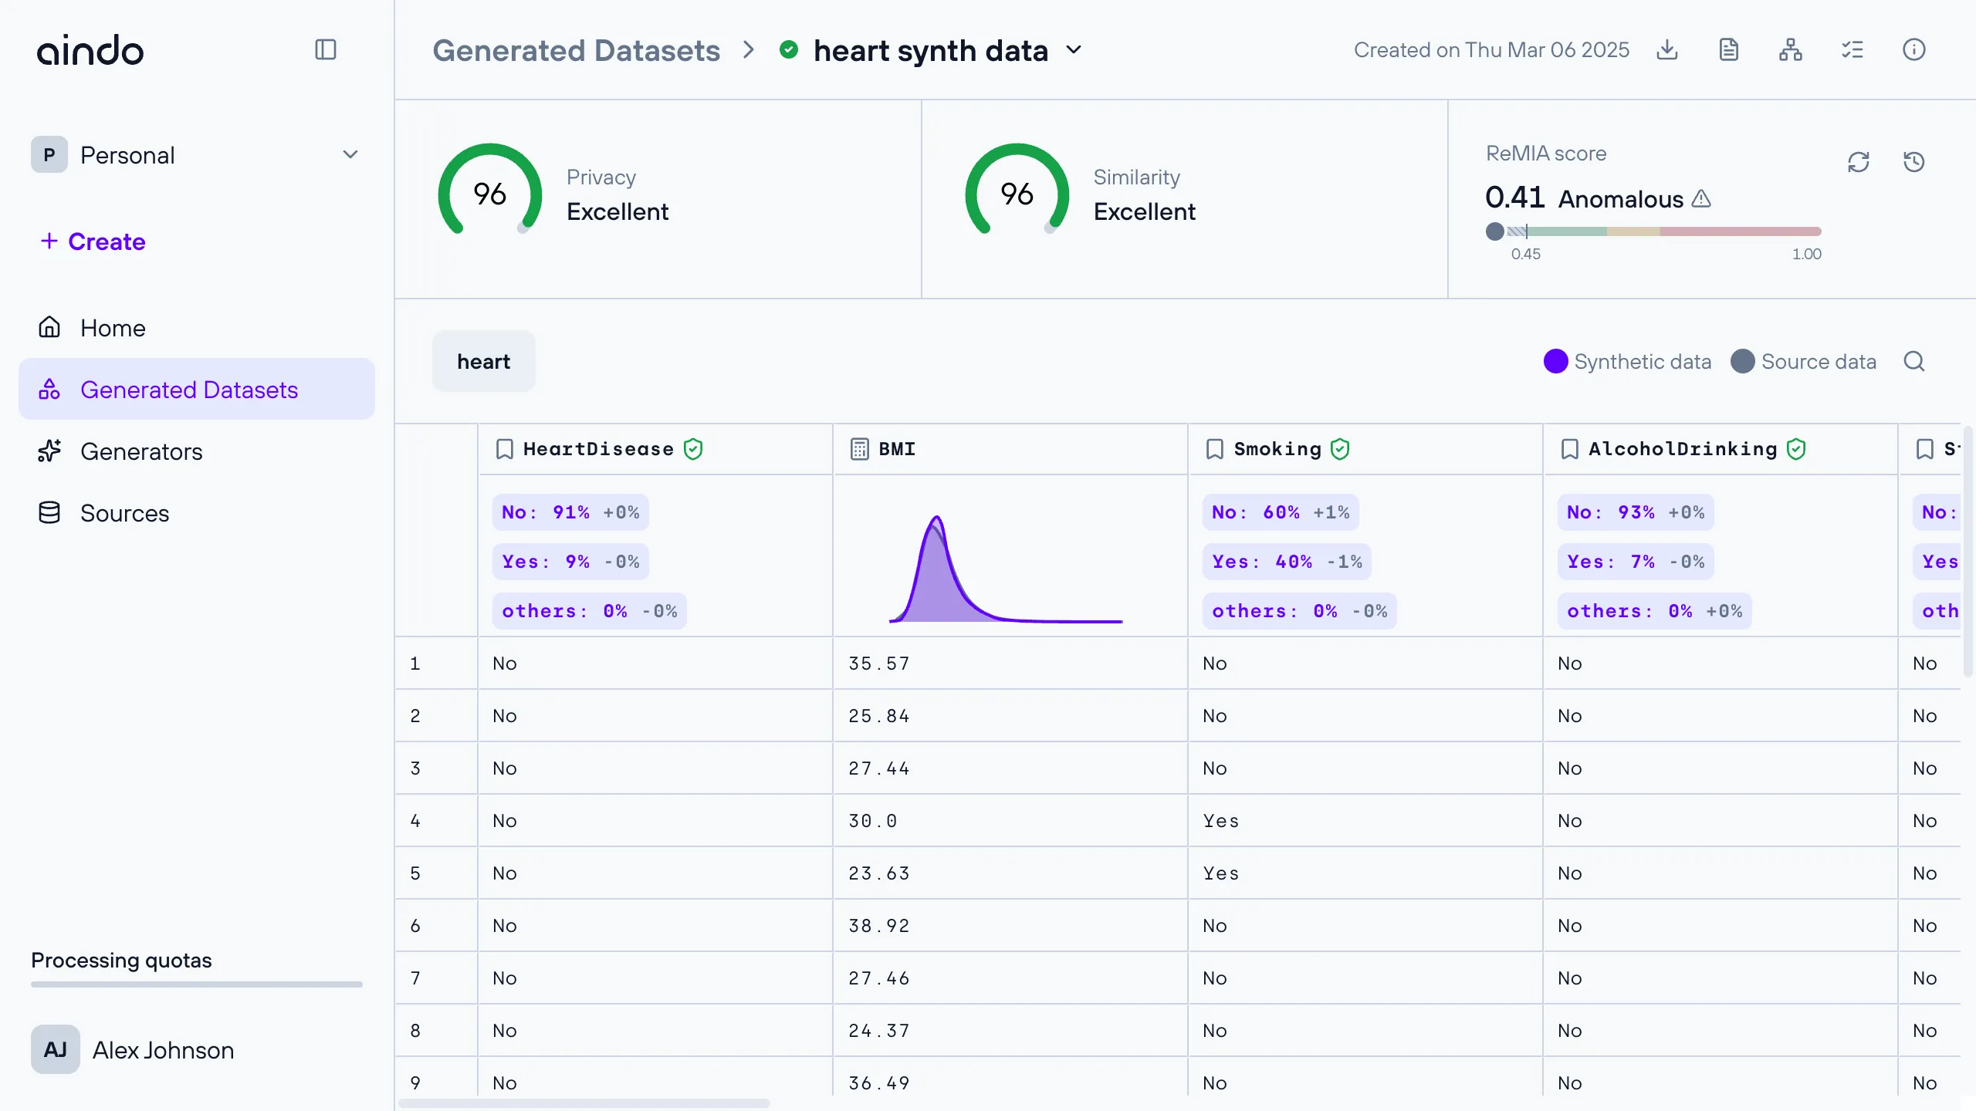
Task: Open the checklist tasks icon
Action: click(x=1852, y=50)
